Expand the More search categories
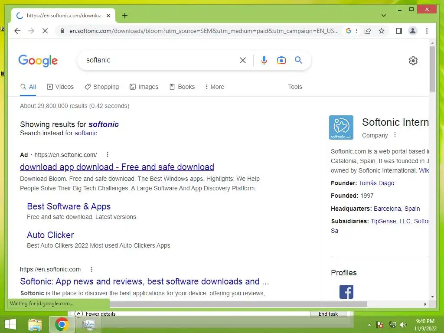The height and width of the screenshot is (333, 444). 215,87
